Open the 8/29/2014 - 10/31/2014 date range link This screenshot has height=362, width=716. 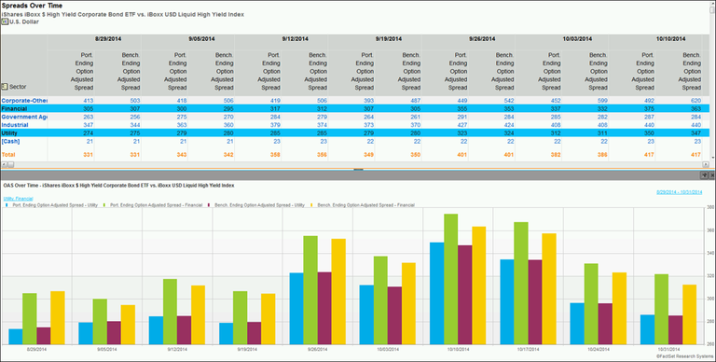[679, 192]
